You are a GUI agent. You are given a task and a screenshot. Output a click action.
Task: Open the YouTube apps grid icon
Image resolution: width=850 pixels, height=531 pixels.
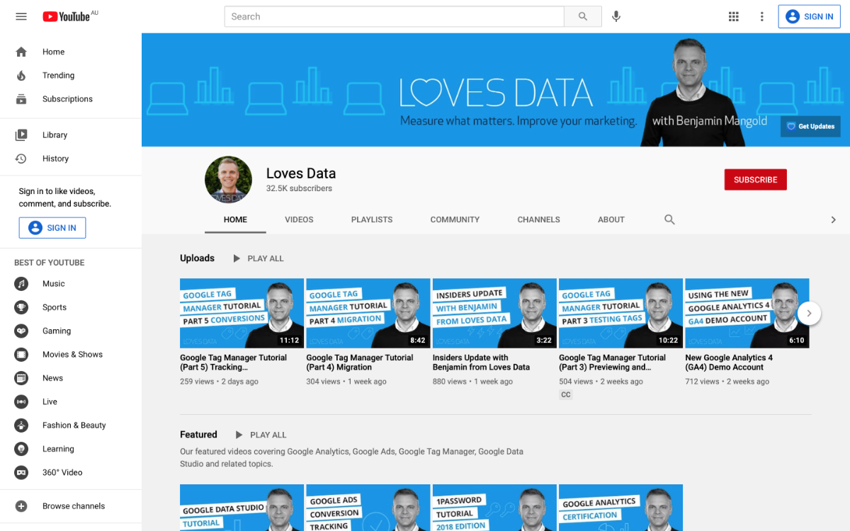(x=734, y=16)
